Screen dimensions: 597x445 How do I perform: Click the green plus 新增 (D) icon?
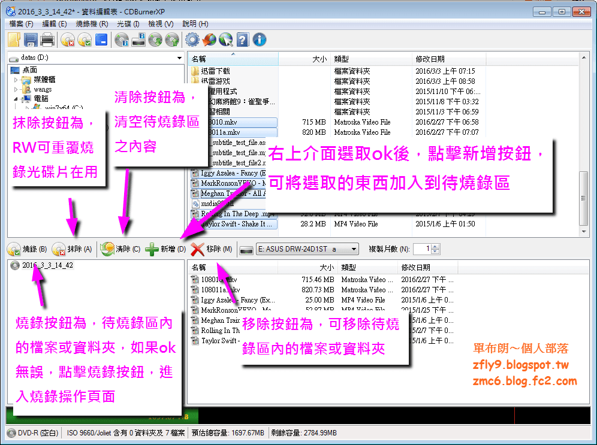click(152, 249)
